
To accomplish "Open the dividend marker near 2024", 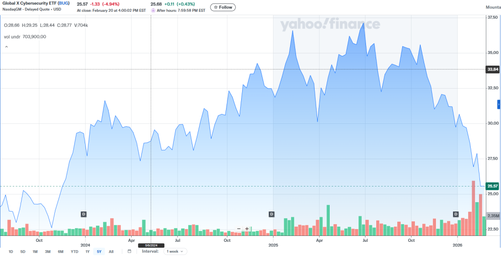I will (84, 214).
